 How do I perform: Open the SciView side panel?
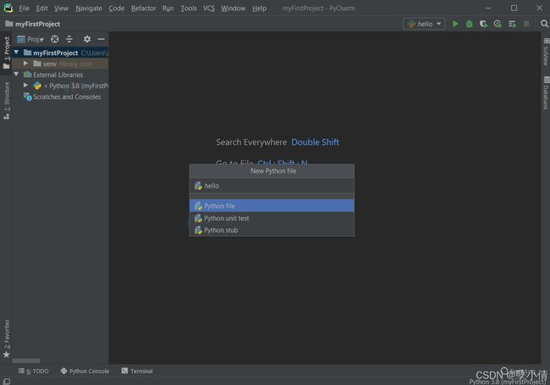click(546, 52)
